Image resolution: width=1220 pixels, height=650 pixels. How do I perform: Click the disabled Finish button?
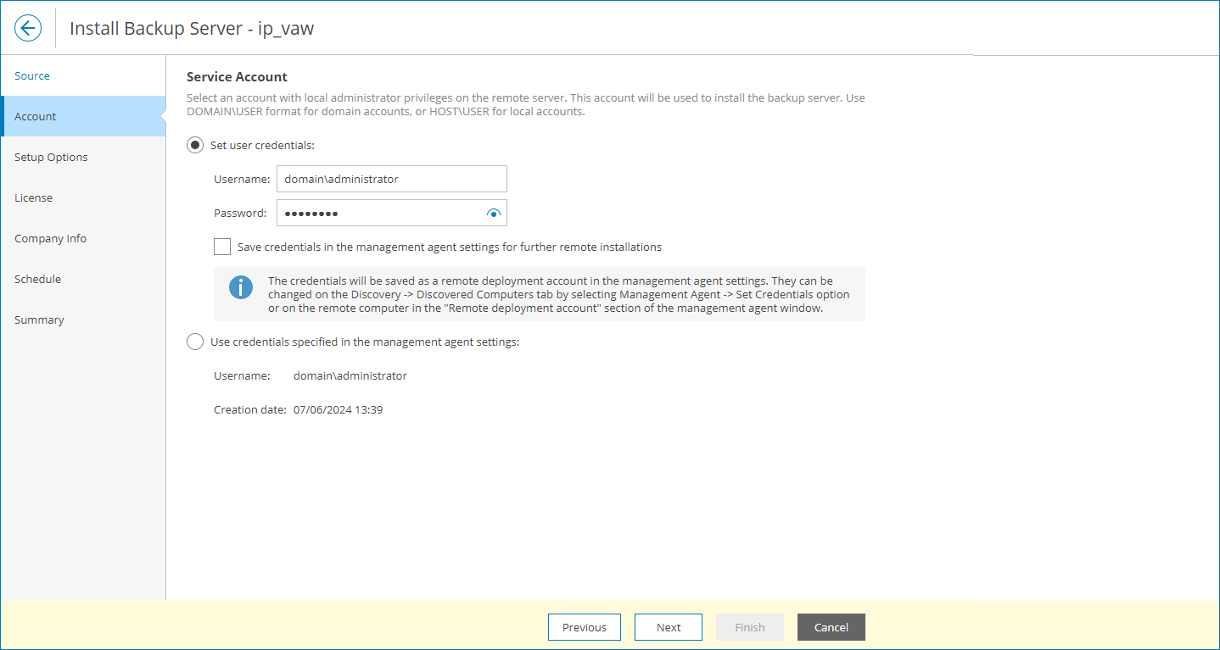[749, 627]
